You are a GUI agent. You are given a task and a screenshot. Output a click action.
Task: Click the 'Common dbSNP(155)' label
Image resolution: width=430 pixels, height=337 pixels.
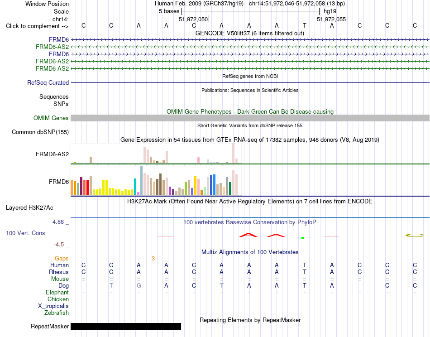coord(40,132)
